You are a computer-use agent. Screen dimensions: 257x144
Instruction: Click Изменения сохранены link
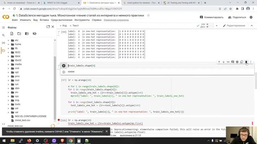pyautogui.click(x=116, y=20)
